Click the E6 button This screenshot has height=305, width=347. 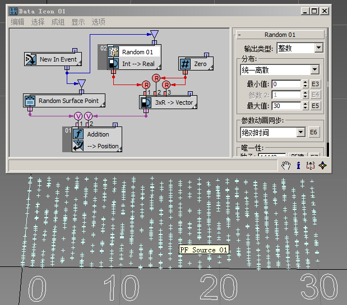pos(313,132)
